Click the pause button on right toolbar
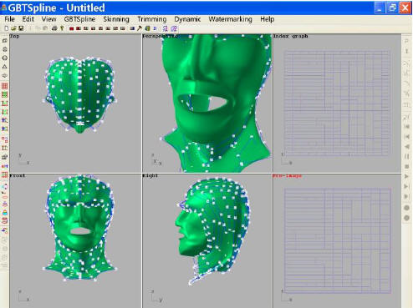413x308 pixels. point(406,156)
